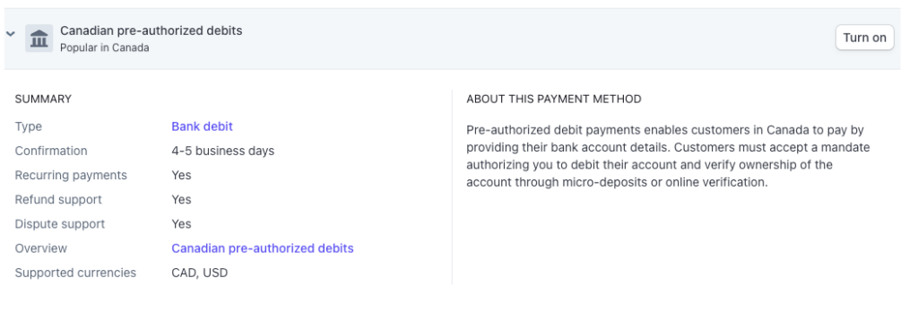918x330 pixels.
Task: Click the Popular in Canada subtitle
Action: (x=104, y=48)
